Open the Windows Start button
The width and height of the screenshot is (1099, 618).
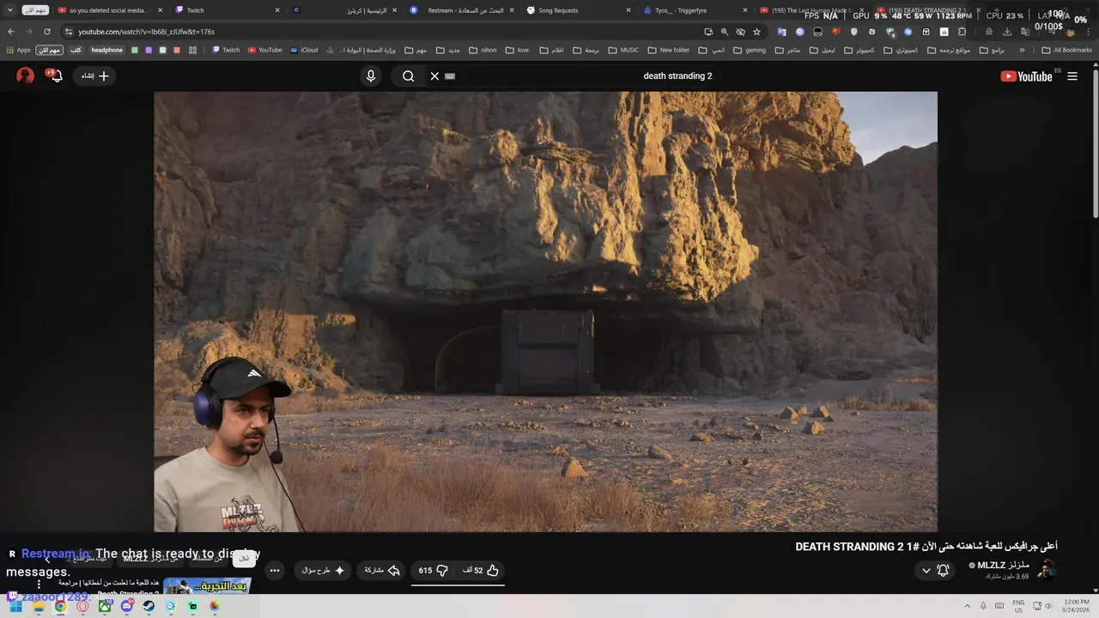pyautogui.click(x=15, y=606)
